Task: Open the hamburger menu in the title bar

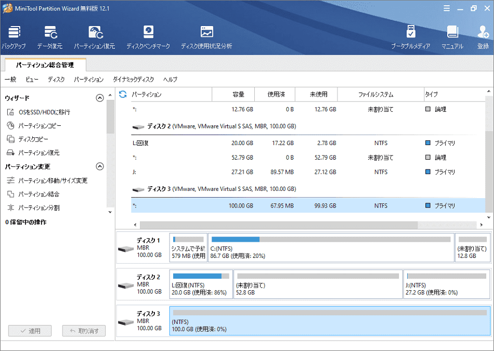Action: pyautogui.click(x=447, y=8)
